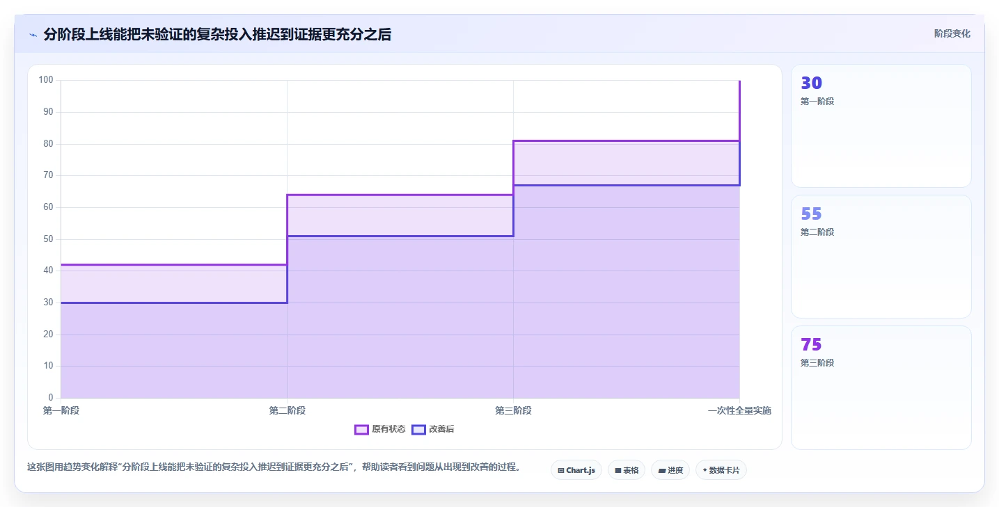Click the lightning icon beside the chart title

pos(33,35)
